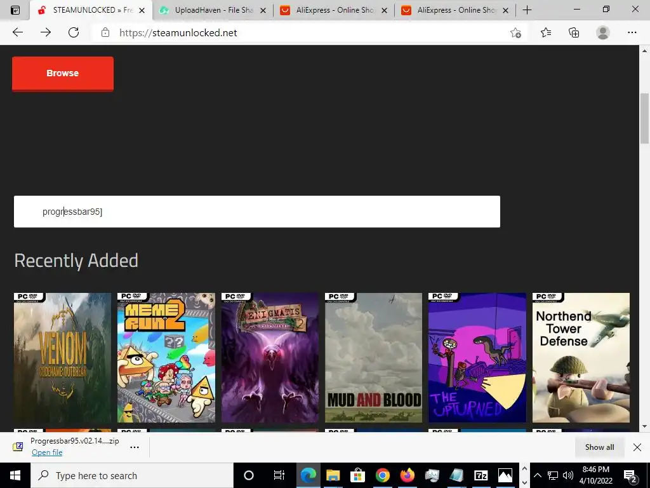
Task: Close the STEAMUNLOCKED tab
Action: pyautogui.click(x=142, y=10)
